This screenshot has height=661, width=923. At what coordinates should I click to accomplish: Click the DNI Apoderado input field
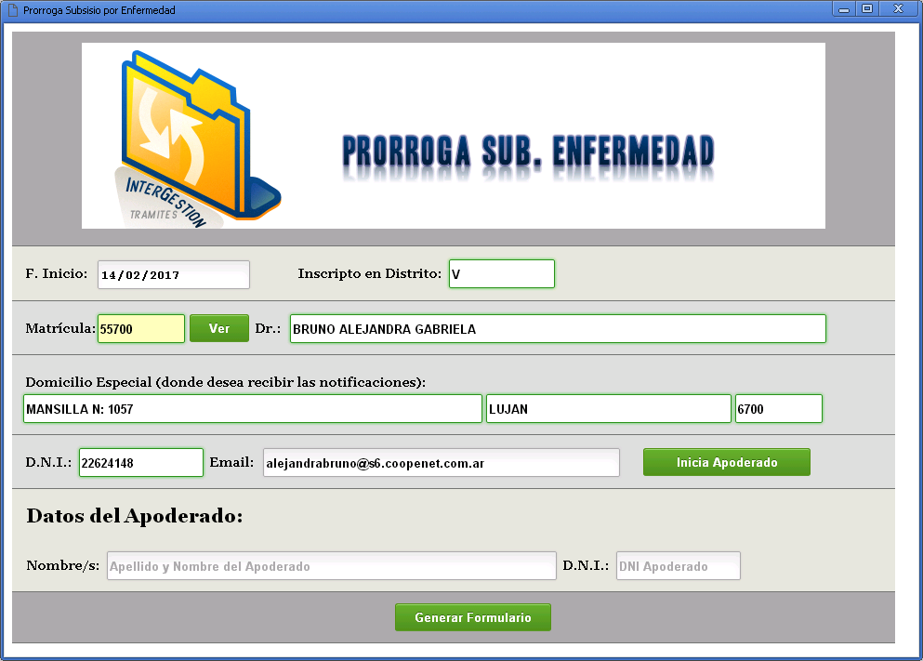click(679, 565)
